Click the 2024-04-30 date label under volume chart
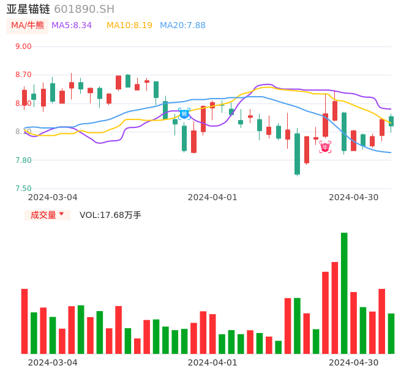Viewport: 420px width, 371px height. click(353, 362)
